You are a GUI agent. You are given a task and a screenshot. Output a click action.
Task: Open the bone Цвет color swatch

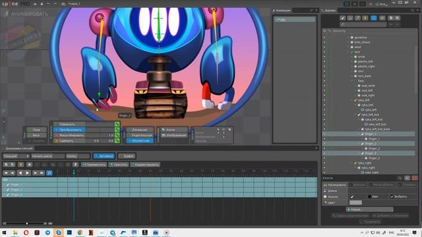(355, 203)
